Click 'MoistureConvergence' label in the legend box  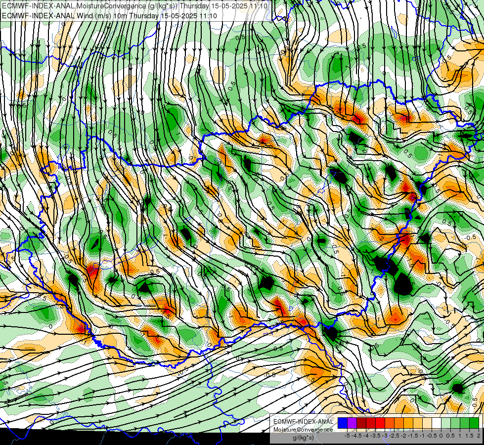pos(303,430)
